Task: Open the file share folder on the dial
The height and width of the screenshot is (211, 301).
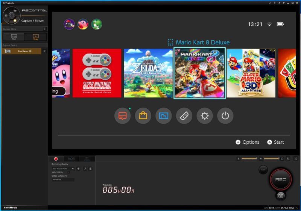Action: click(x=15, y=11)
